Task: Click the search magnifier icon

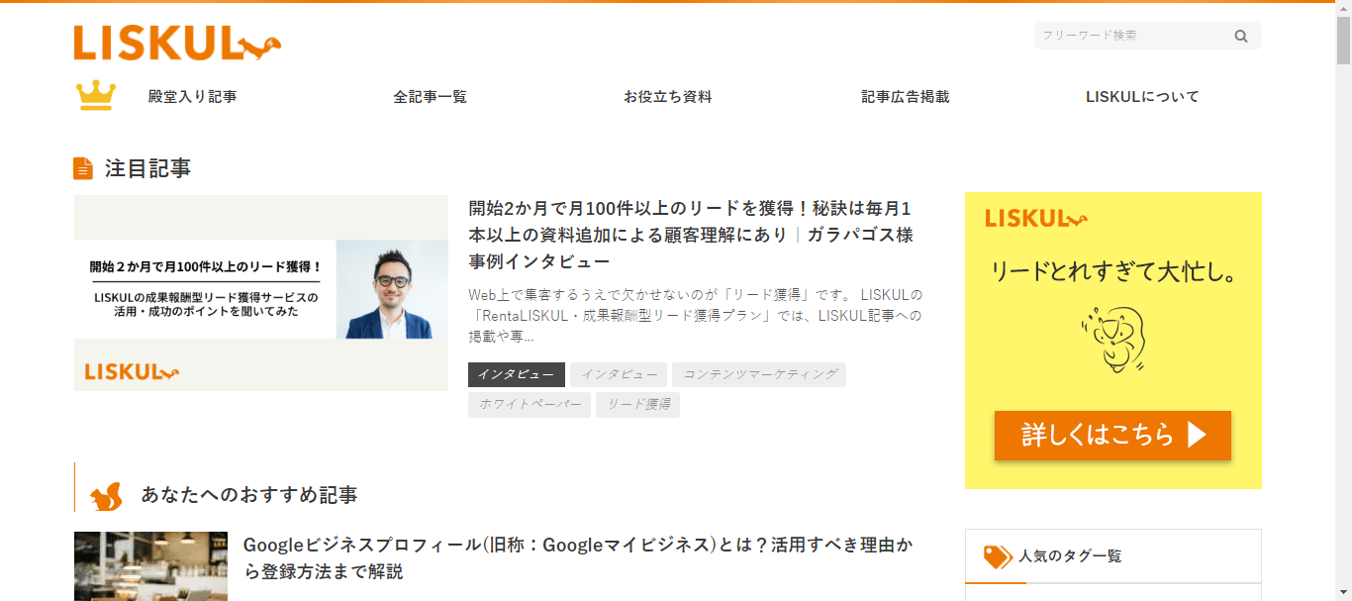Action: pyautogui.click(x=1241, y=36)
